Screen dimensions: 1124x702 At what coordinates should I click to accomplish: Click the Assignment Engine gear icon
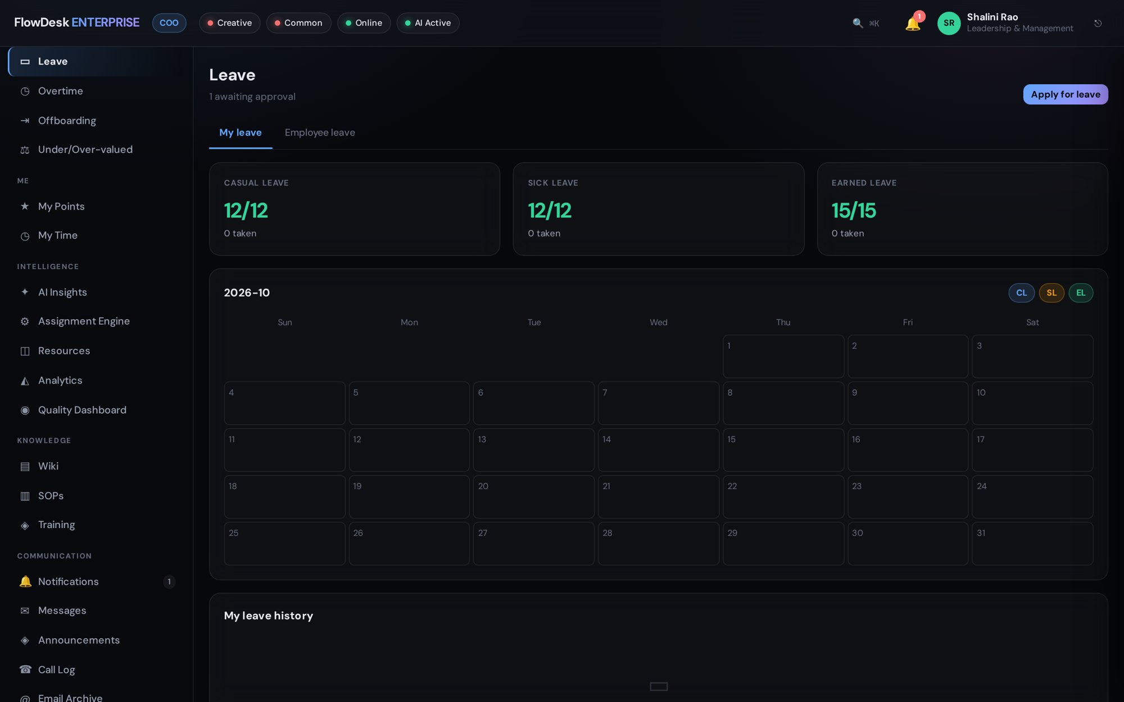[x=25, y=321]
